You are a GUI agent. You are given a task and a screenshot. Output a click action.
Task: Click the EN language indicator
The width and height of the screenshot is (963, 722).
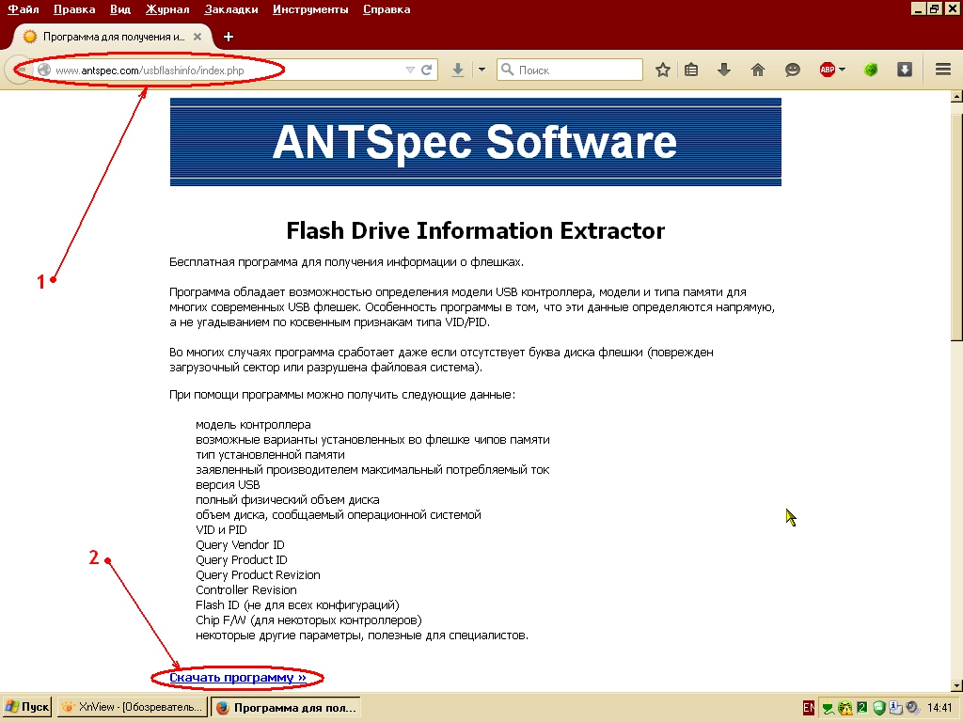click(809, 708)
